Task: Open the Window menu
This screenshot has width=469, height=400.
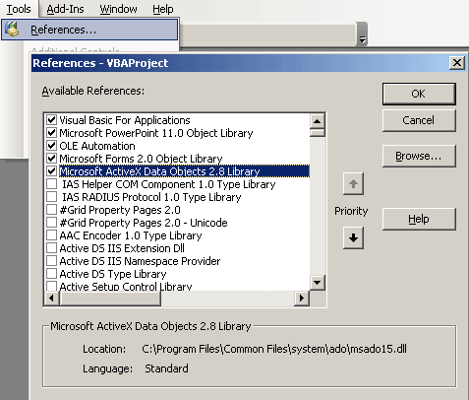Action: pyautogui.click(x=118, y=9)
